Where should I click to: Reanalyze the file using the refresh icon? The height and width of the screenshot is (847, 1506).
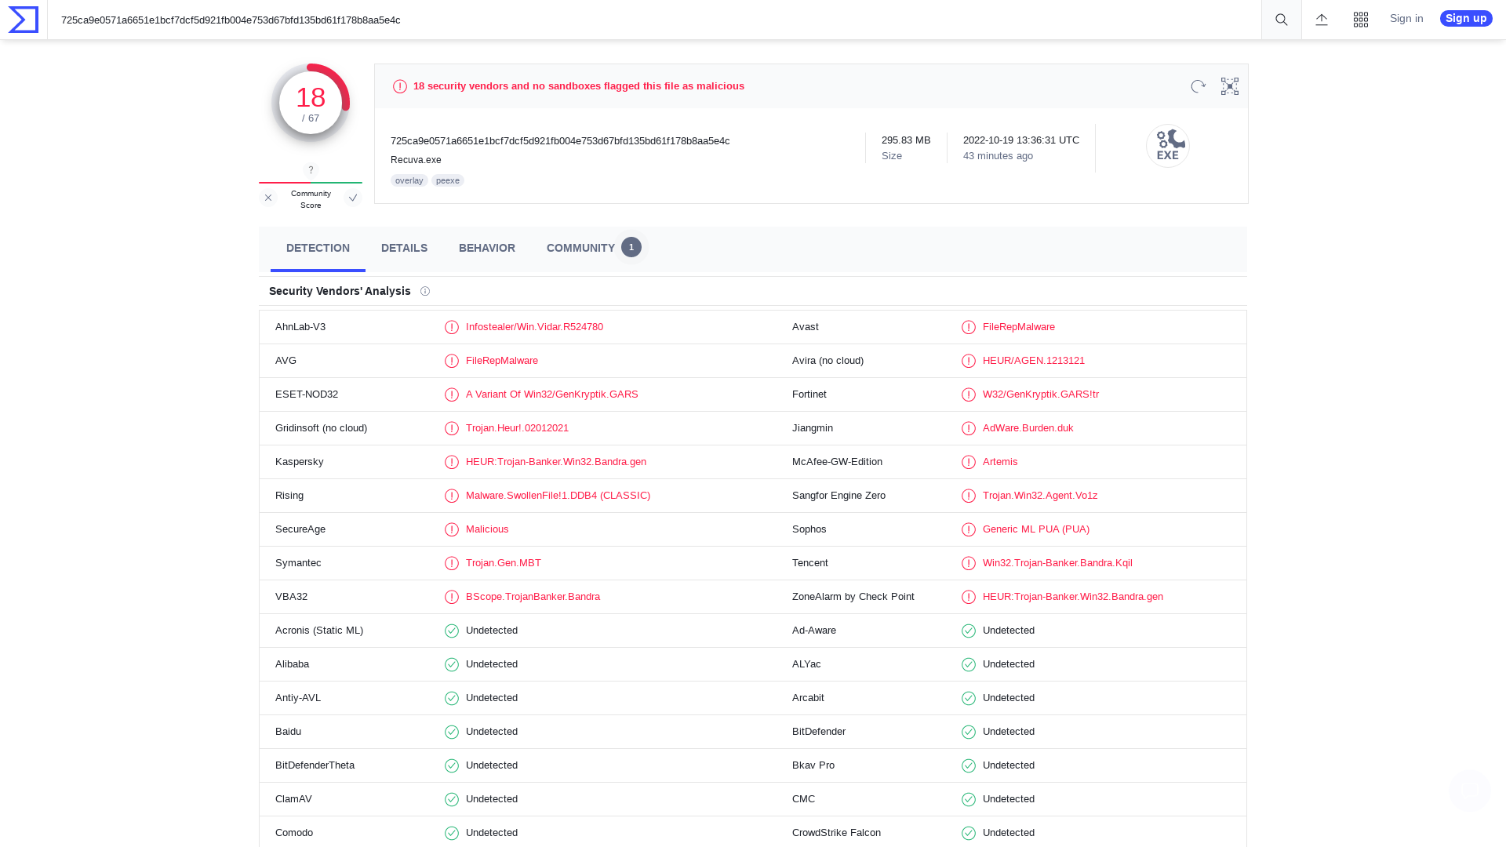pyautogui.click(x=1197, y=86)
